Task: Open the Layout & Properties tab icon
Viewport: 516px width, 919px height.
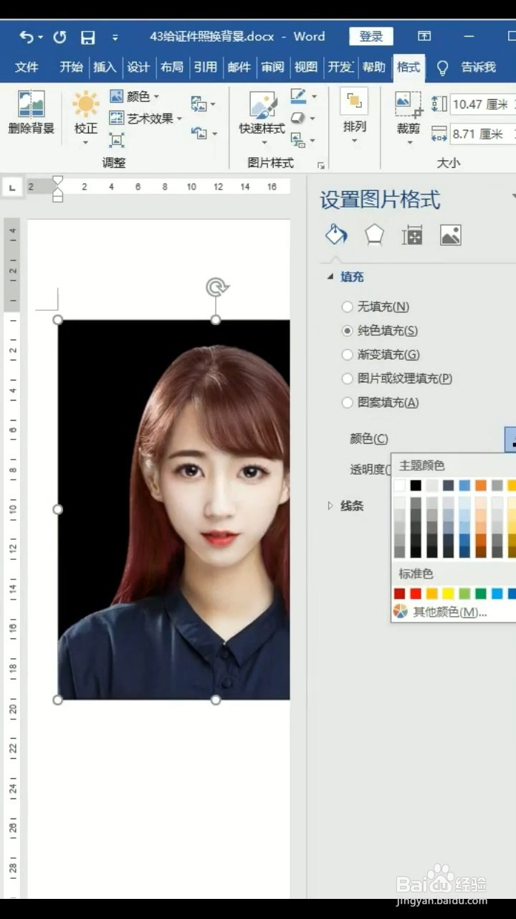Action: pyautogui.click(x=412, y=235)
